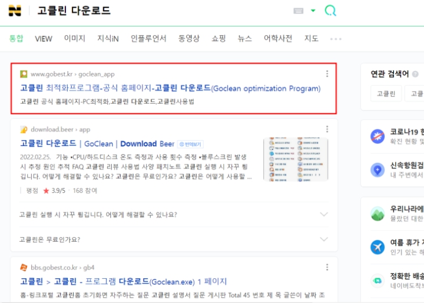Switch to the 동영상 tab

189,38
